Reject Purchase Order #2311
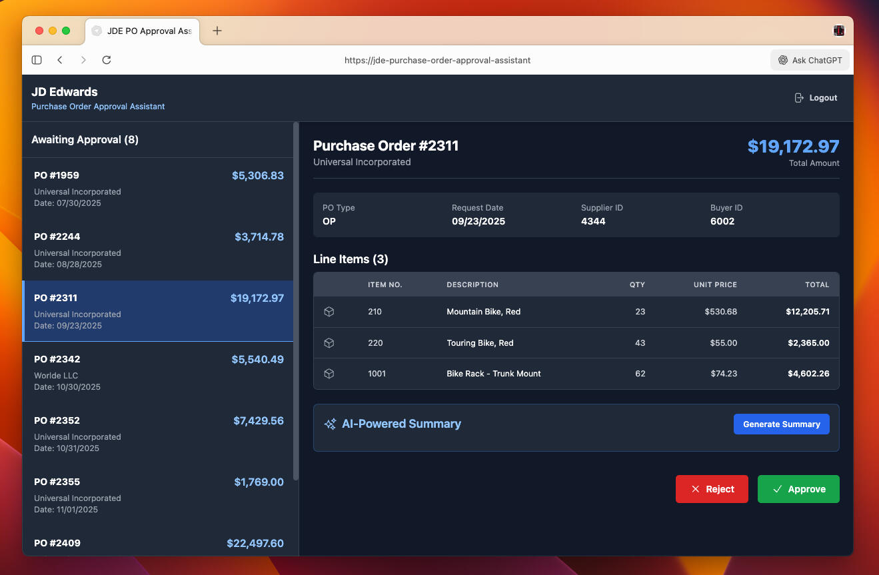The height and width of the screenshot is (575, 879). [712, 488]
